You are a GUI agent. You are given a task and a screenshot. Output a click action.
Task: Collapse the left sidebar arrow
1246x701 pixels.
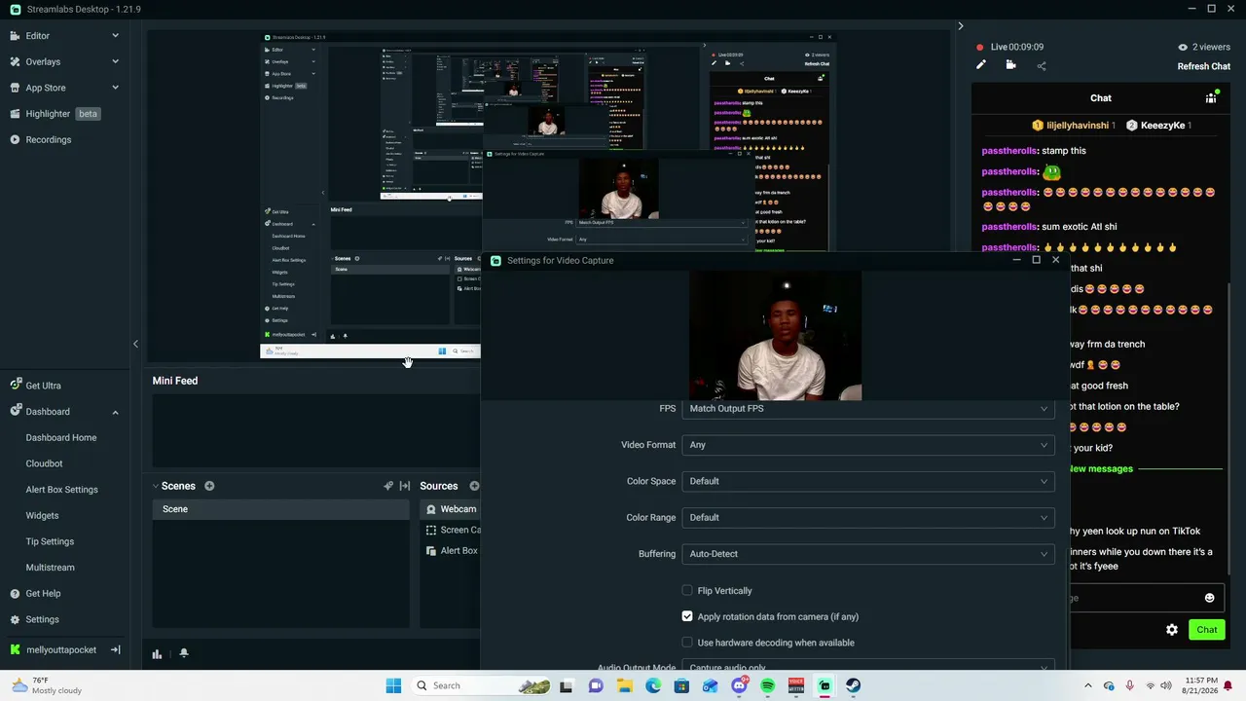135,344
